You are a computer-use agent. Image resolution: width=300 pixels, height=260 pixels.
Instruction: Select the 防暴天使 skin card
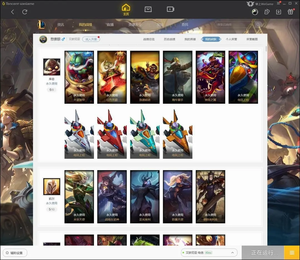177,197
